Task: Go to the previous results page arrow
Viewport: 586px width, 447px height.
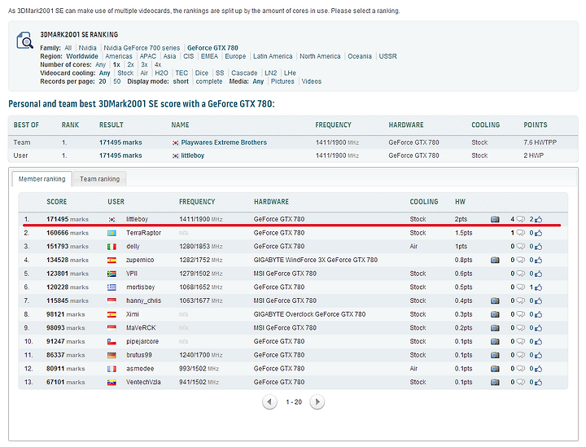Action: [x=269, y=402]
